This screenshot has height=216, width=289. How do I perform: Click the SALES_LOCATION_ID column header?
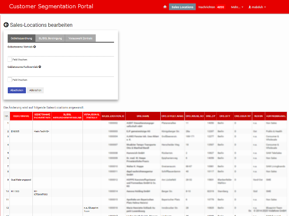[113, 116]
